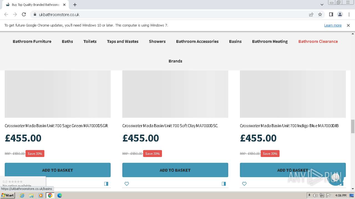Compare the Soft Clay basin unit
The image size is (355, 199).
point(224,184)
